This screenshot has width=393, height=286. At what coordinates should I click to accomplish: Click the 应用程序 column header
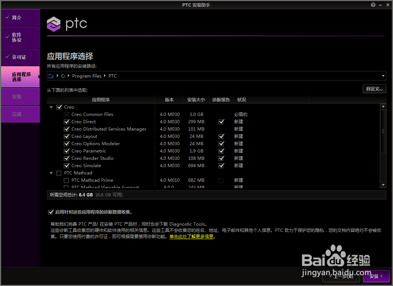click(x=101, y=99)
